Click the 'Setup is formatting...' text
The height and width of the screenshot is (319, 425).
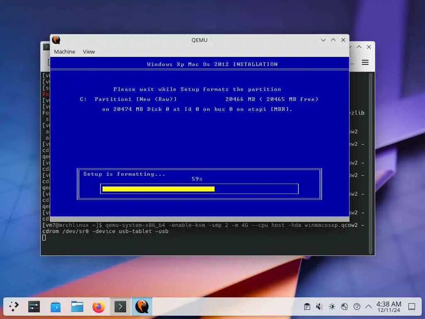coord(124,174)
